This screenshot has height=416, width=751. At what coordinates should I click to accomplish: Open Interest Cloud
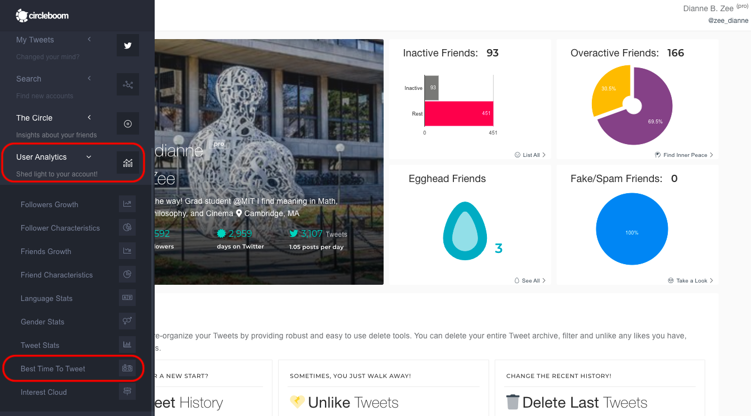coord(44,392)
